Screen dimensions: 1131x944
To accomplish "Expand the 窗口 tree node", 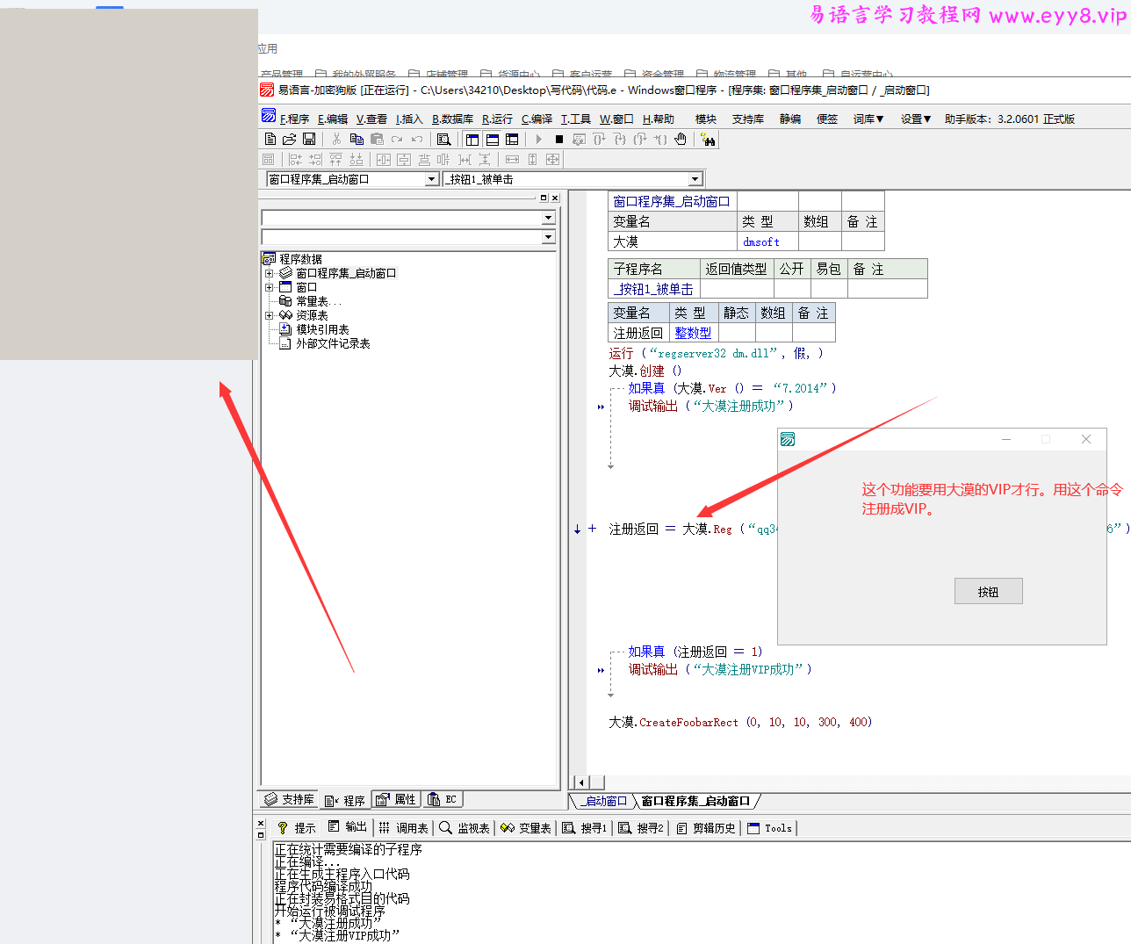I will (x=270, y=287).
